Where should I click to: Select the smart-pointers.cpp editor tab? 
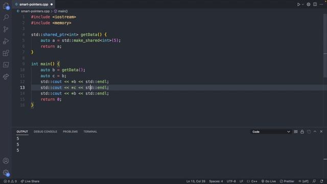tap(34, 5)
